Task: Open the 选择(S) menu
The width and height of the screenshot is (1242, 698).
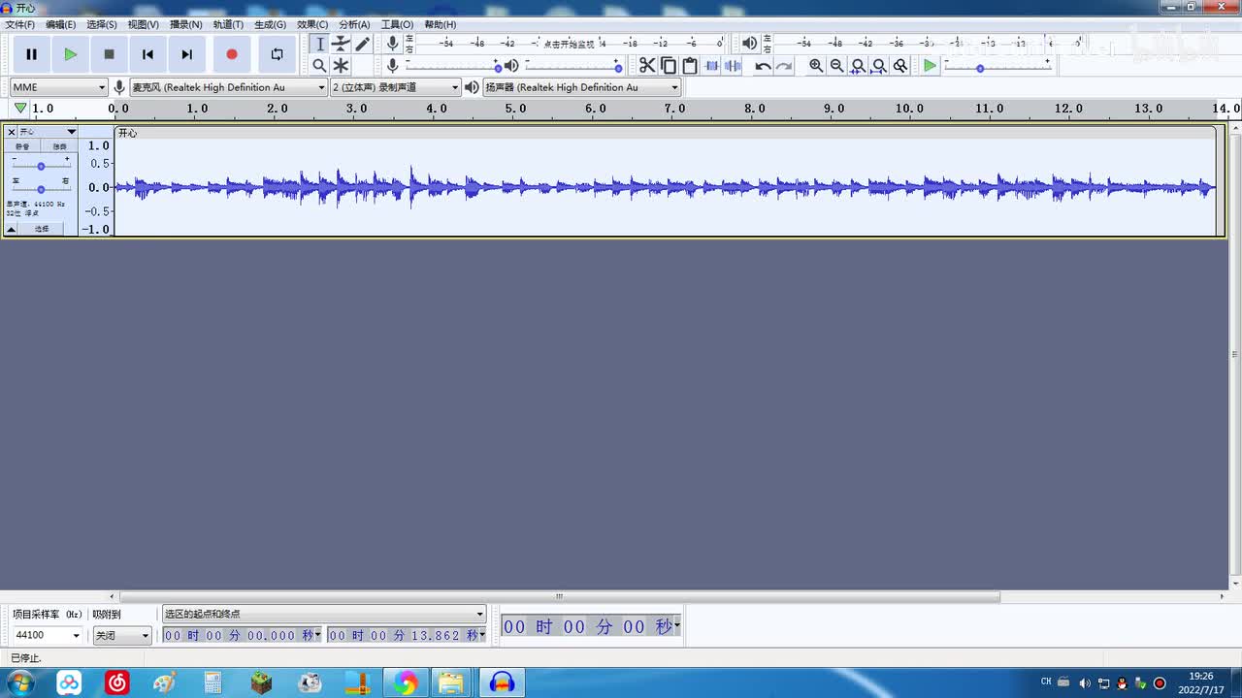Action: (102, 24)
